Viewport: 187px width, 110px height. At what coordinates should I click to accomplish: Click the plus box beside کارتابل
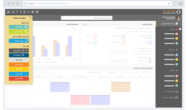180,29
